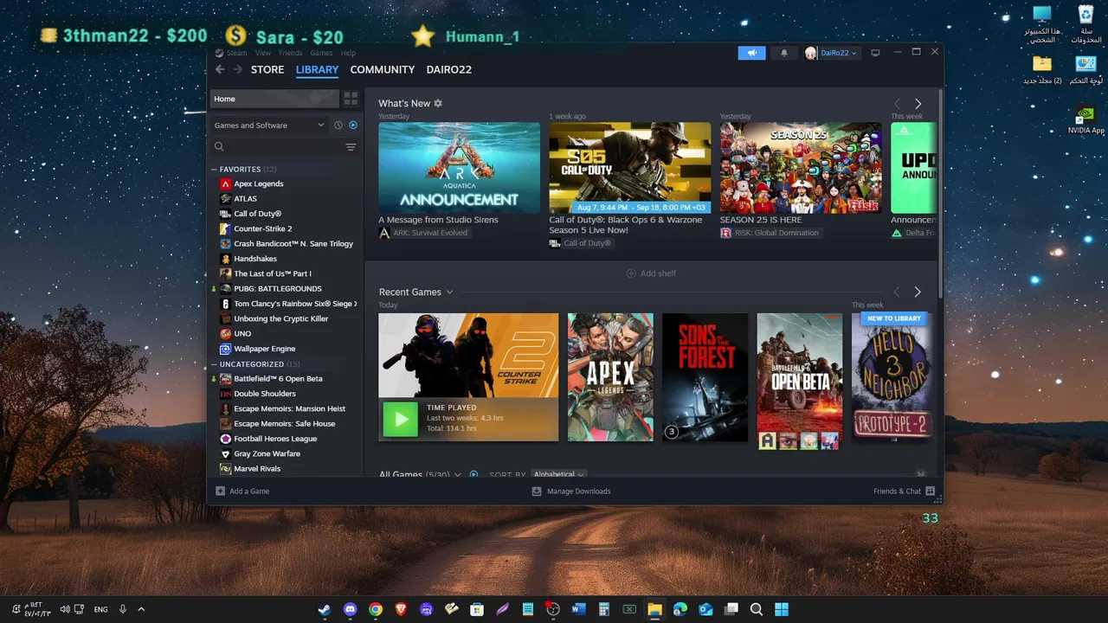Image resolution: width=1108 pixels, height=623 pixels.
Task: Open Microsoft Word from the taskbar
Action: pyautogui.click(x=578, y=609)
